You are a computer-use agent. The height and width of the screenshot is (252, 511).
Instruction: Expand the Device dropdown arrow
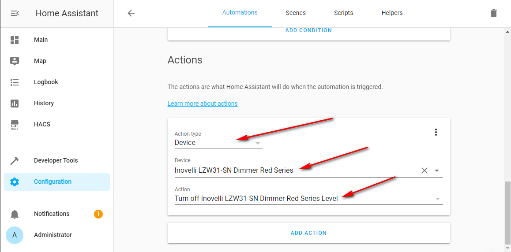pos(437,170)
